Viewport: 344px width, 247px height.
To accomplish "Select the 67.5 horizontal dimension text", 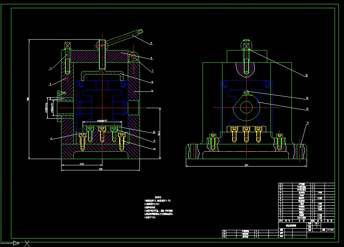I will 81,164.
